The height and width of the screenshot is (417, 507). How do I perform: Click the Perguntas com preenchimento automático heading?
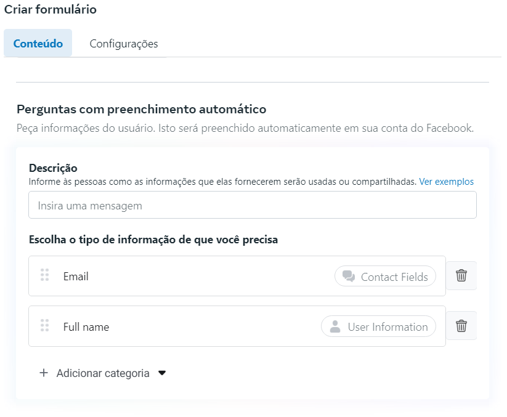tap(141, 109)
